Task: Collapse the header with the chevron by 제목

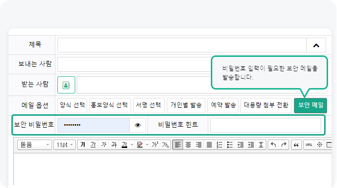Action: [x=316, y=45]
